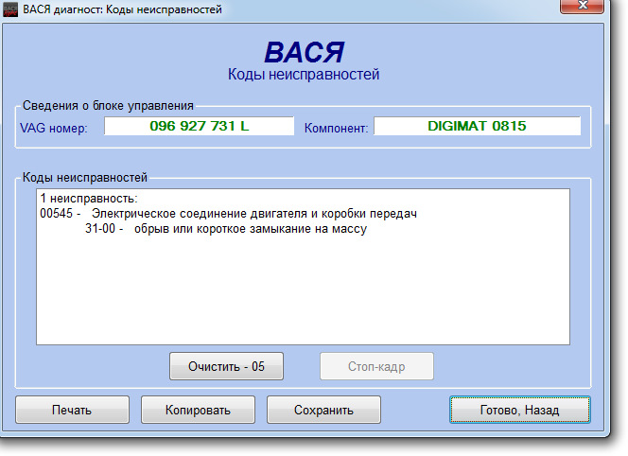This screenshot has width=628, height=456.
Task: Click the ВАСЯ app icon in title bar
Action: point(10,9)
